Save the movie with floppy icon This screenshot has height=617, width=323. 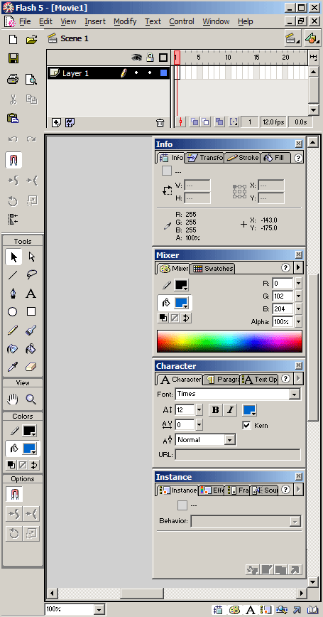pos(13,59)
